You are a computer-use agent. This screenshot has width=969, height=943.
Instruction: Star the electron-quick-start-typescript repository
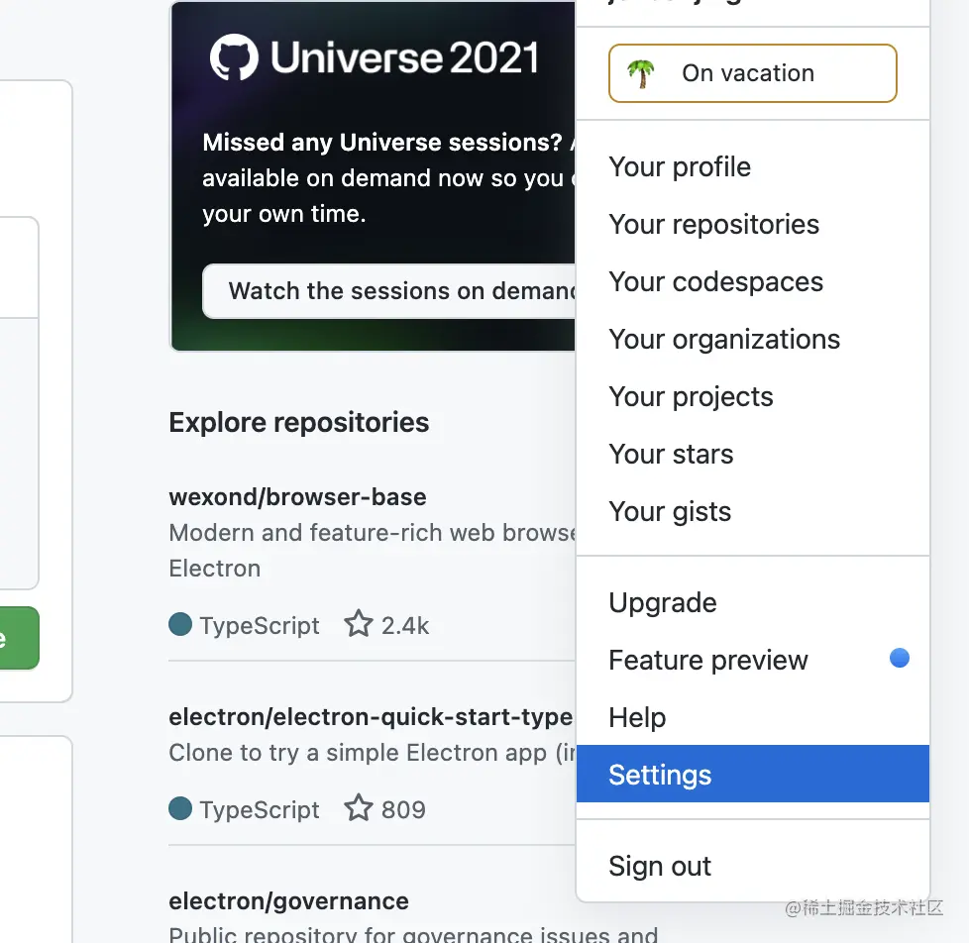[x=358, y=809]
